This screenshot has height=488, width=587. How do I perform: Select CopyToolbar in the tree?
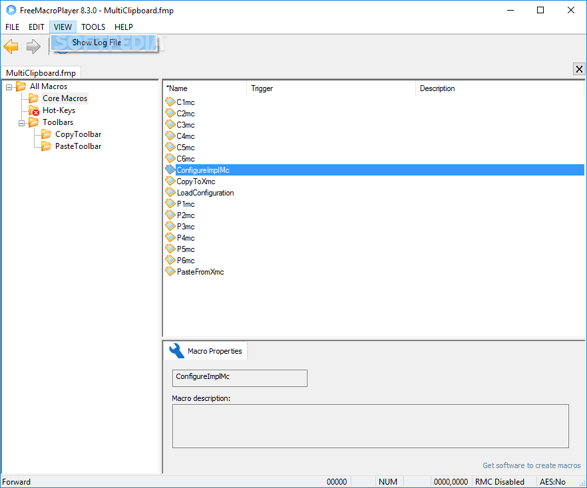[79, 134]
